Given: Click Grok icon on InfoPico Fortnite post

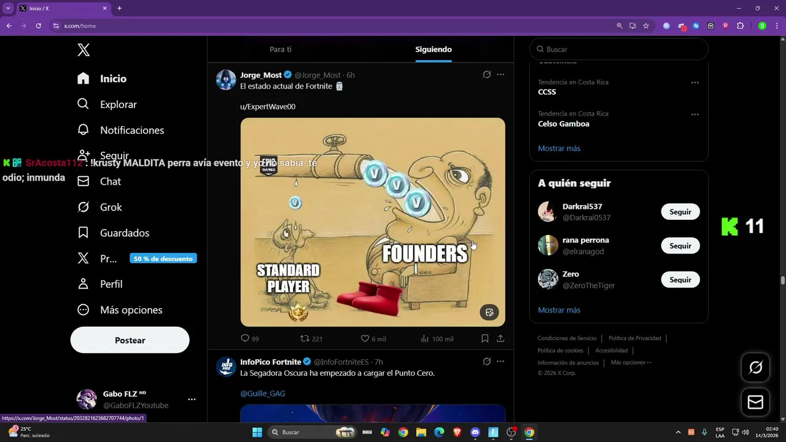Looking at the screenshot, I should click(x=487, y=362).
